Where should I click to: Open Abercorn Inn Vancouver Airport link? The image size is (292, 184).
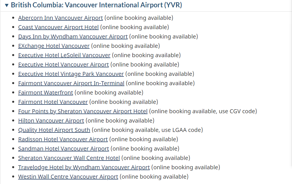60,18
